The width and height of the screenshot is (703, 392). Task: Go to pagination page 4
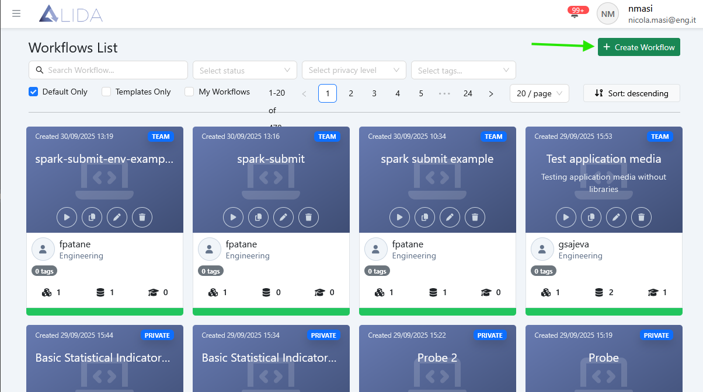coord(398,93)
